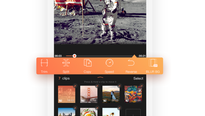Select the Split tool

click(66, 66)
